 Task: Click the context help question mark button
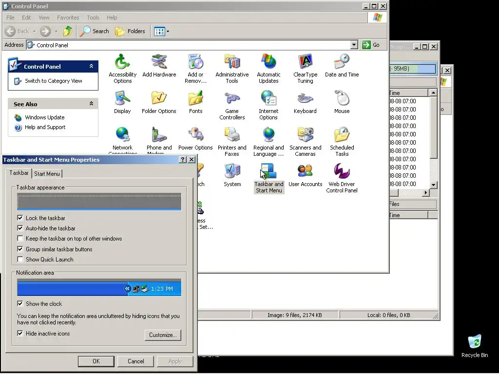coord(183,159)
